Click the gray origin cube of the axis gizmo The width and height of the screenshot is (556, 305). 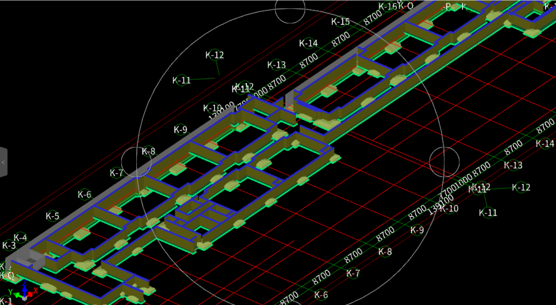25,297
